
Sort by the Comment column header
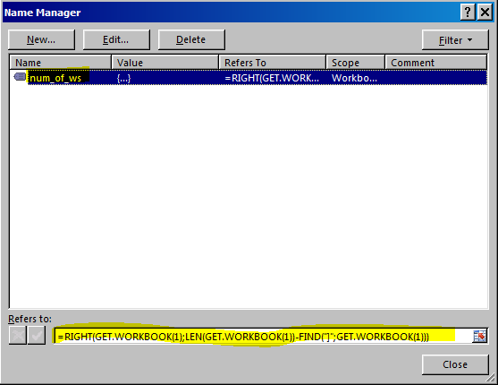(x=435, y=63)
